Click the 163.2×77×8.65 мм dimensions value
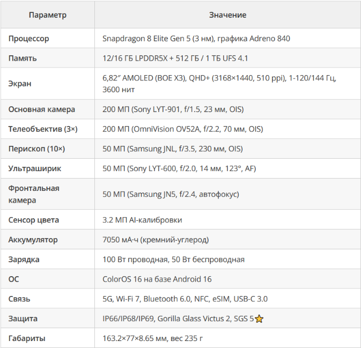The image size is (361, 348). pos(153,338)
